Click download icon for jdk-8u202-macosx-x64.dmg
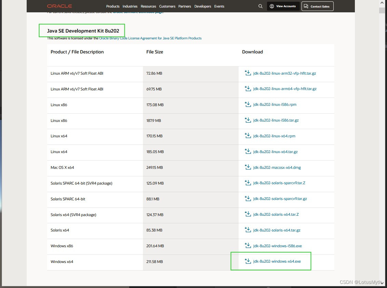 pos(248,167)
